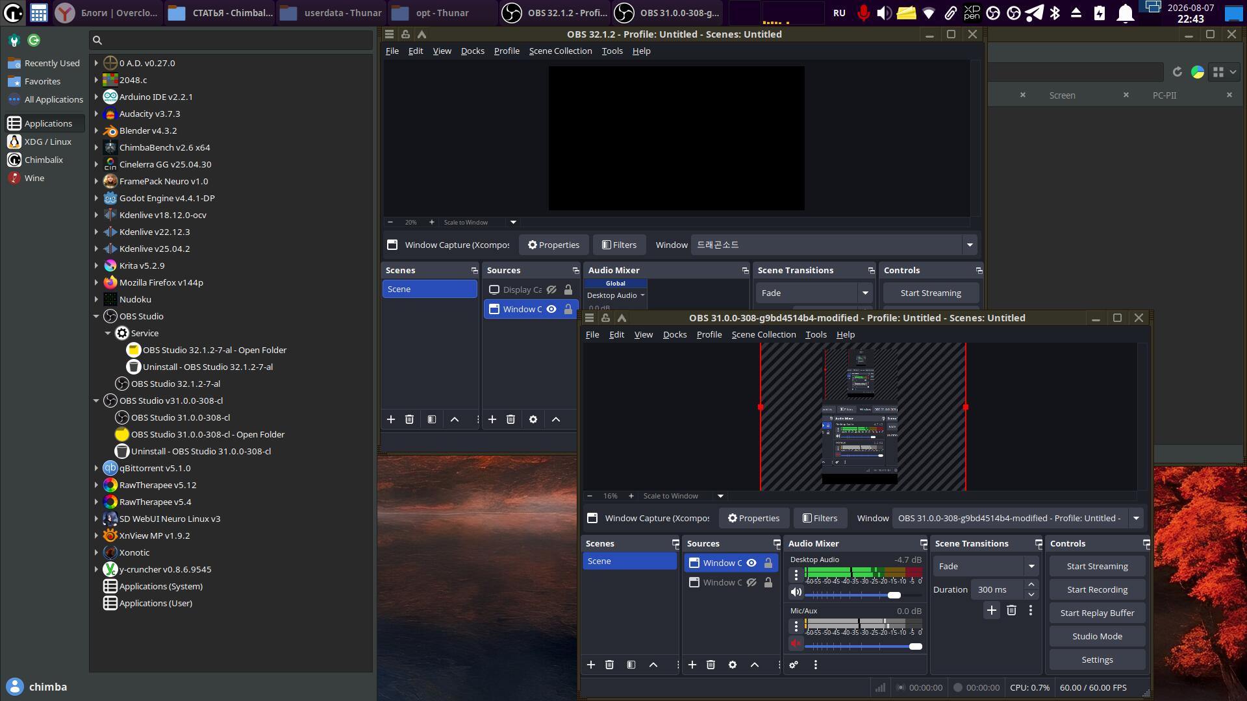Select the Wine category in the app menu
1247x701 pixels.
(34, 178)
